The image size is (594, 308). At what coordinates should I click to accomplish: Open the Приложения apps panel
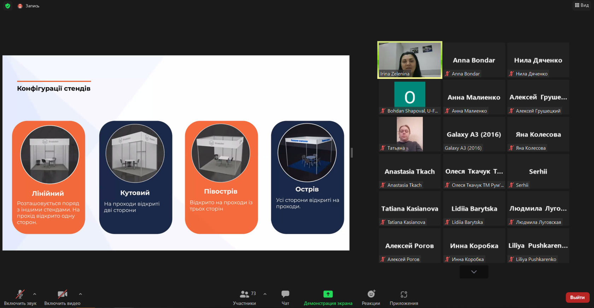click(x=404, y=298)
